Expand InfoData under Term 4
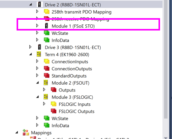The width and height of the screenshot is (172, 139). [37, 125]
